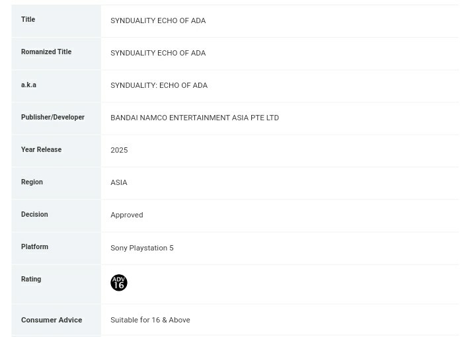
Task: Click the "Rating" row label
Action: click(x=31, y=279)
